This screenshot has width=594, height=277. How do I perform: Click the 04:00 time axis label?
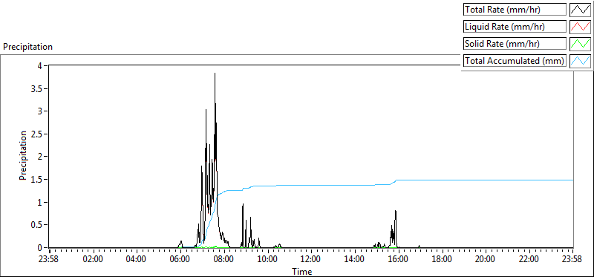click(137, 260)
